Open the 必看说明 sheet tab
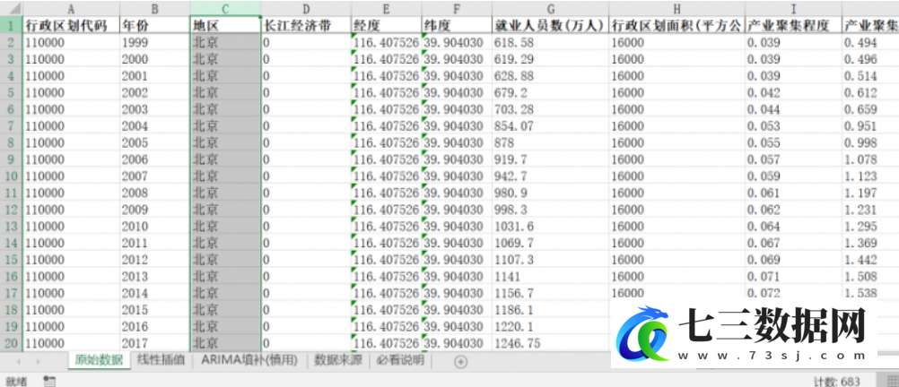Image resolution: width=899 pixels, height=387 pixels. [x=399, y=360]
